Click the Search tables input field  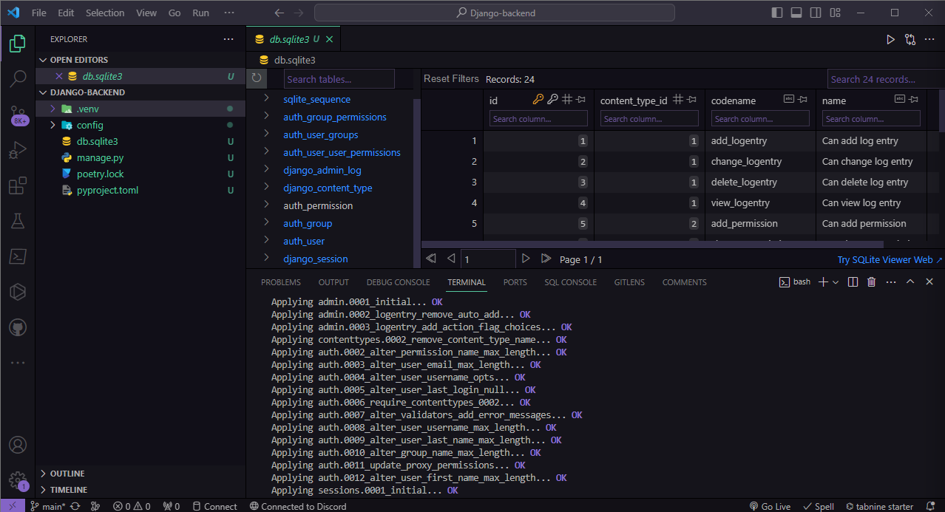pos(339,78)
